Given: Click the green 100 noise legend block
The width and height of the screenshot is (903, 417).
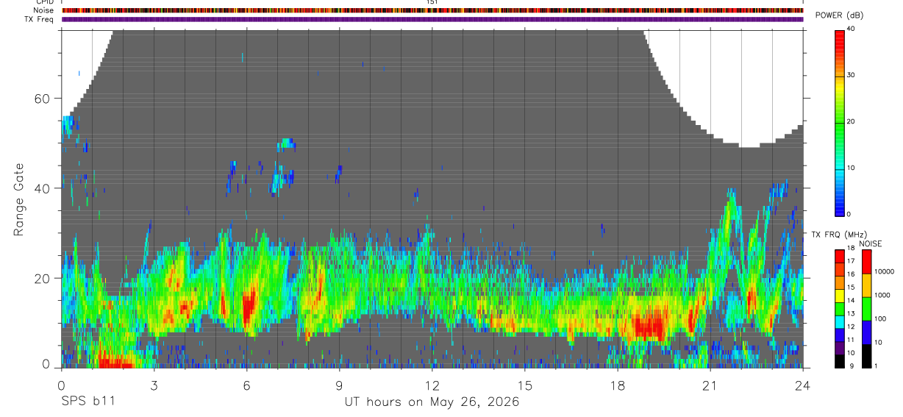Looking at the screenshot, I should tap(866, 309).
